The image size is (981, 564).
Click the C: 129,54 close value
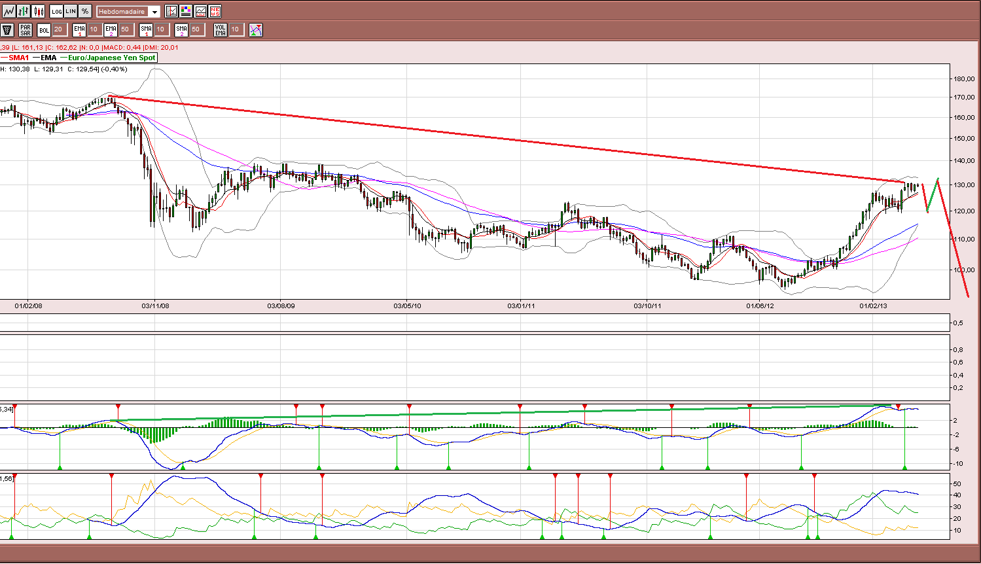point(83,69)
